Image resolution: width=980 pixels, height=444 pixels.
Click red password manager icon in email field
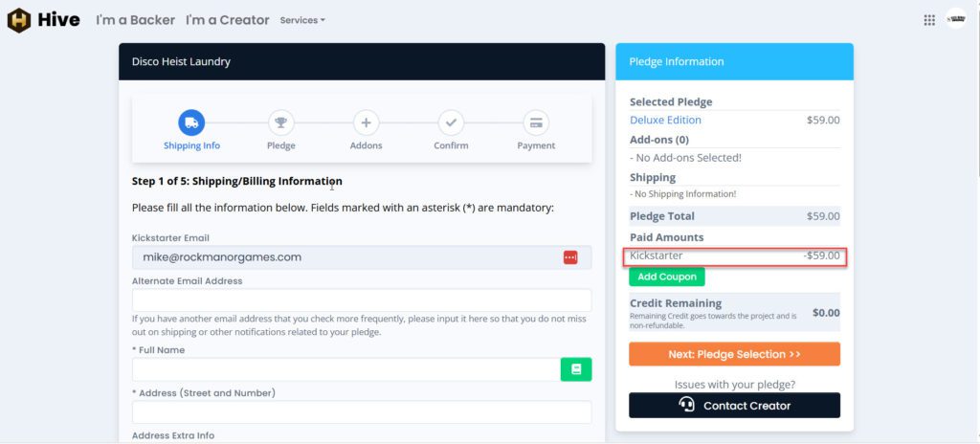point(570,257)
